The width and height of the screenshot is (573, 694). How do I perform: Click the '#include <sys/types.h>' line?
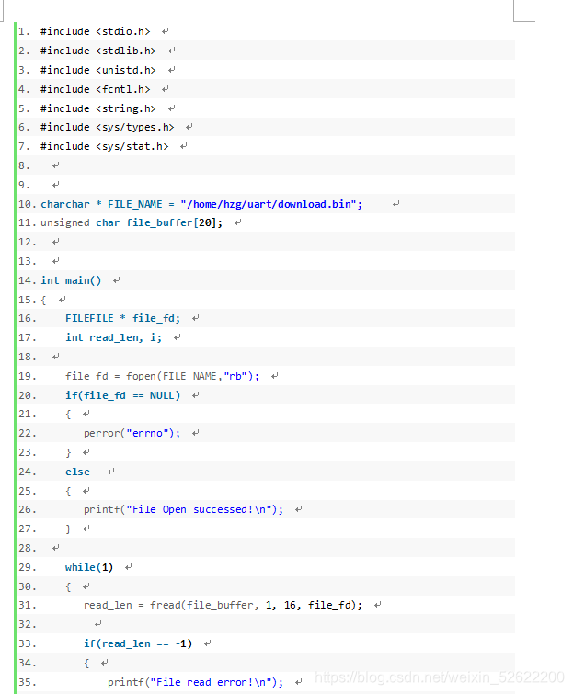pos(108,128)
